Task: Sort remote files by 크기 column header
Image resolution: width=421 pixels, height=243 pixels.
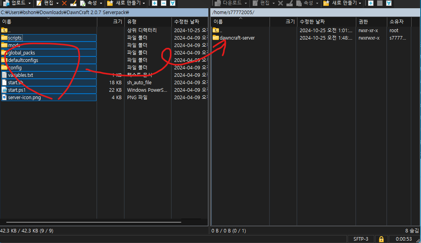Action: click(x=283, y=22)
